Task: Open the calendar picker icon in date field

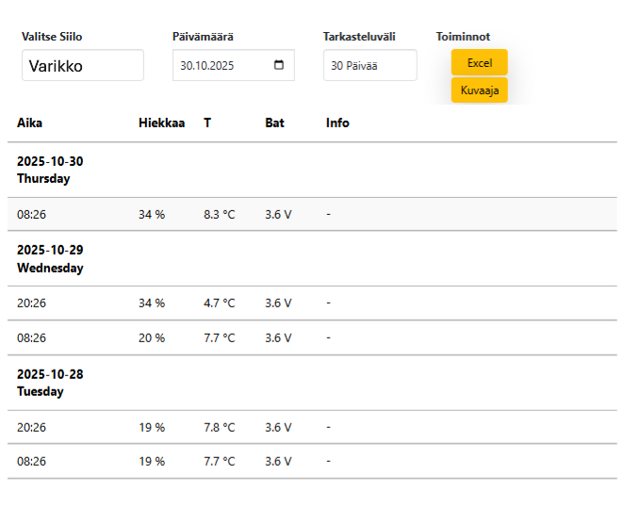Action: tap(278, 66)
